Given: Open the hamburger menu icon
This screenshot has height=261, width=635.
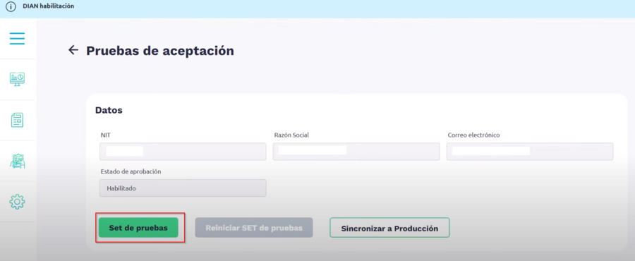Looking at the screenshot, I should click(x=18, y=39).
